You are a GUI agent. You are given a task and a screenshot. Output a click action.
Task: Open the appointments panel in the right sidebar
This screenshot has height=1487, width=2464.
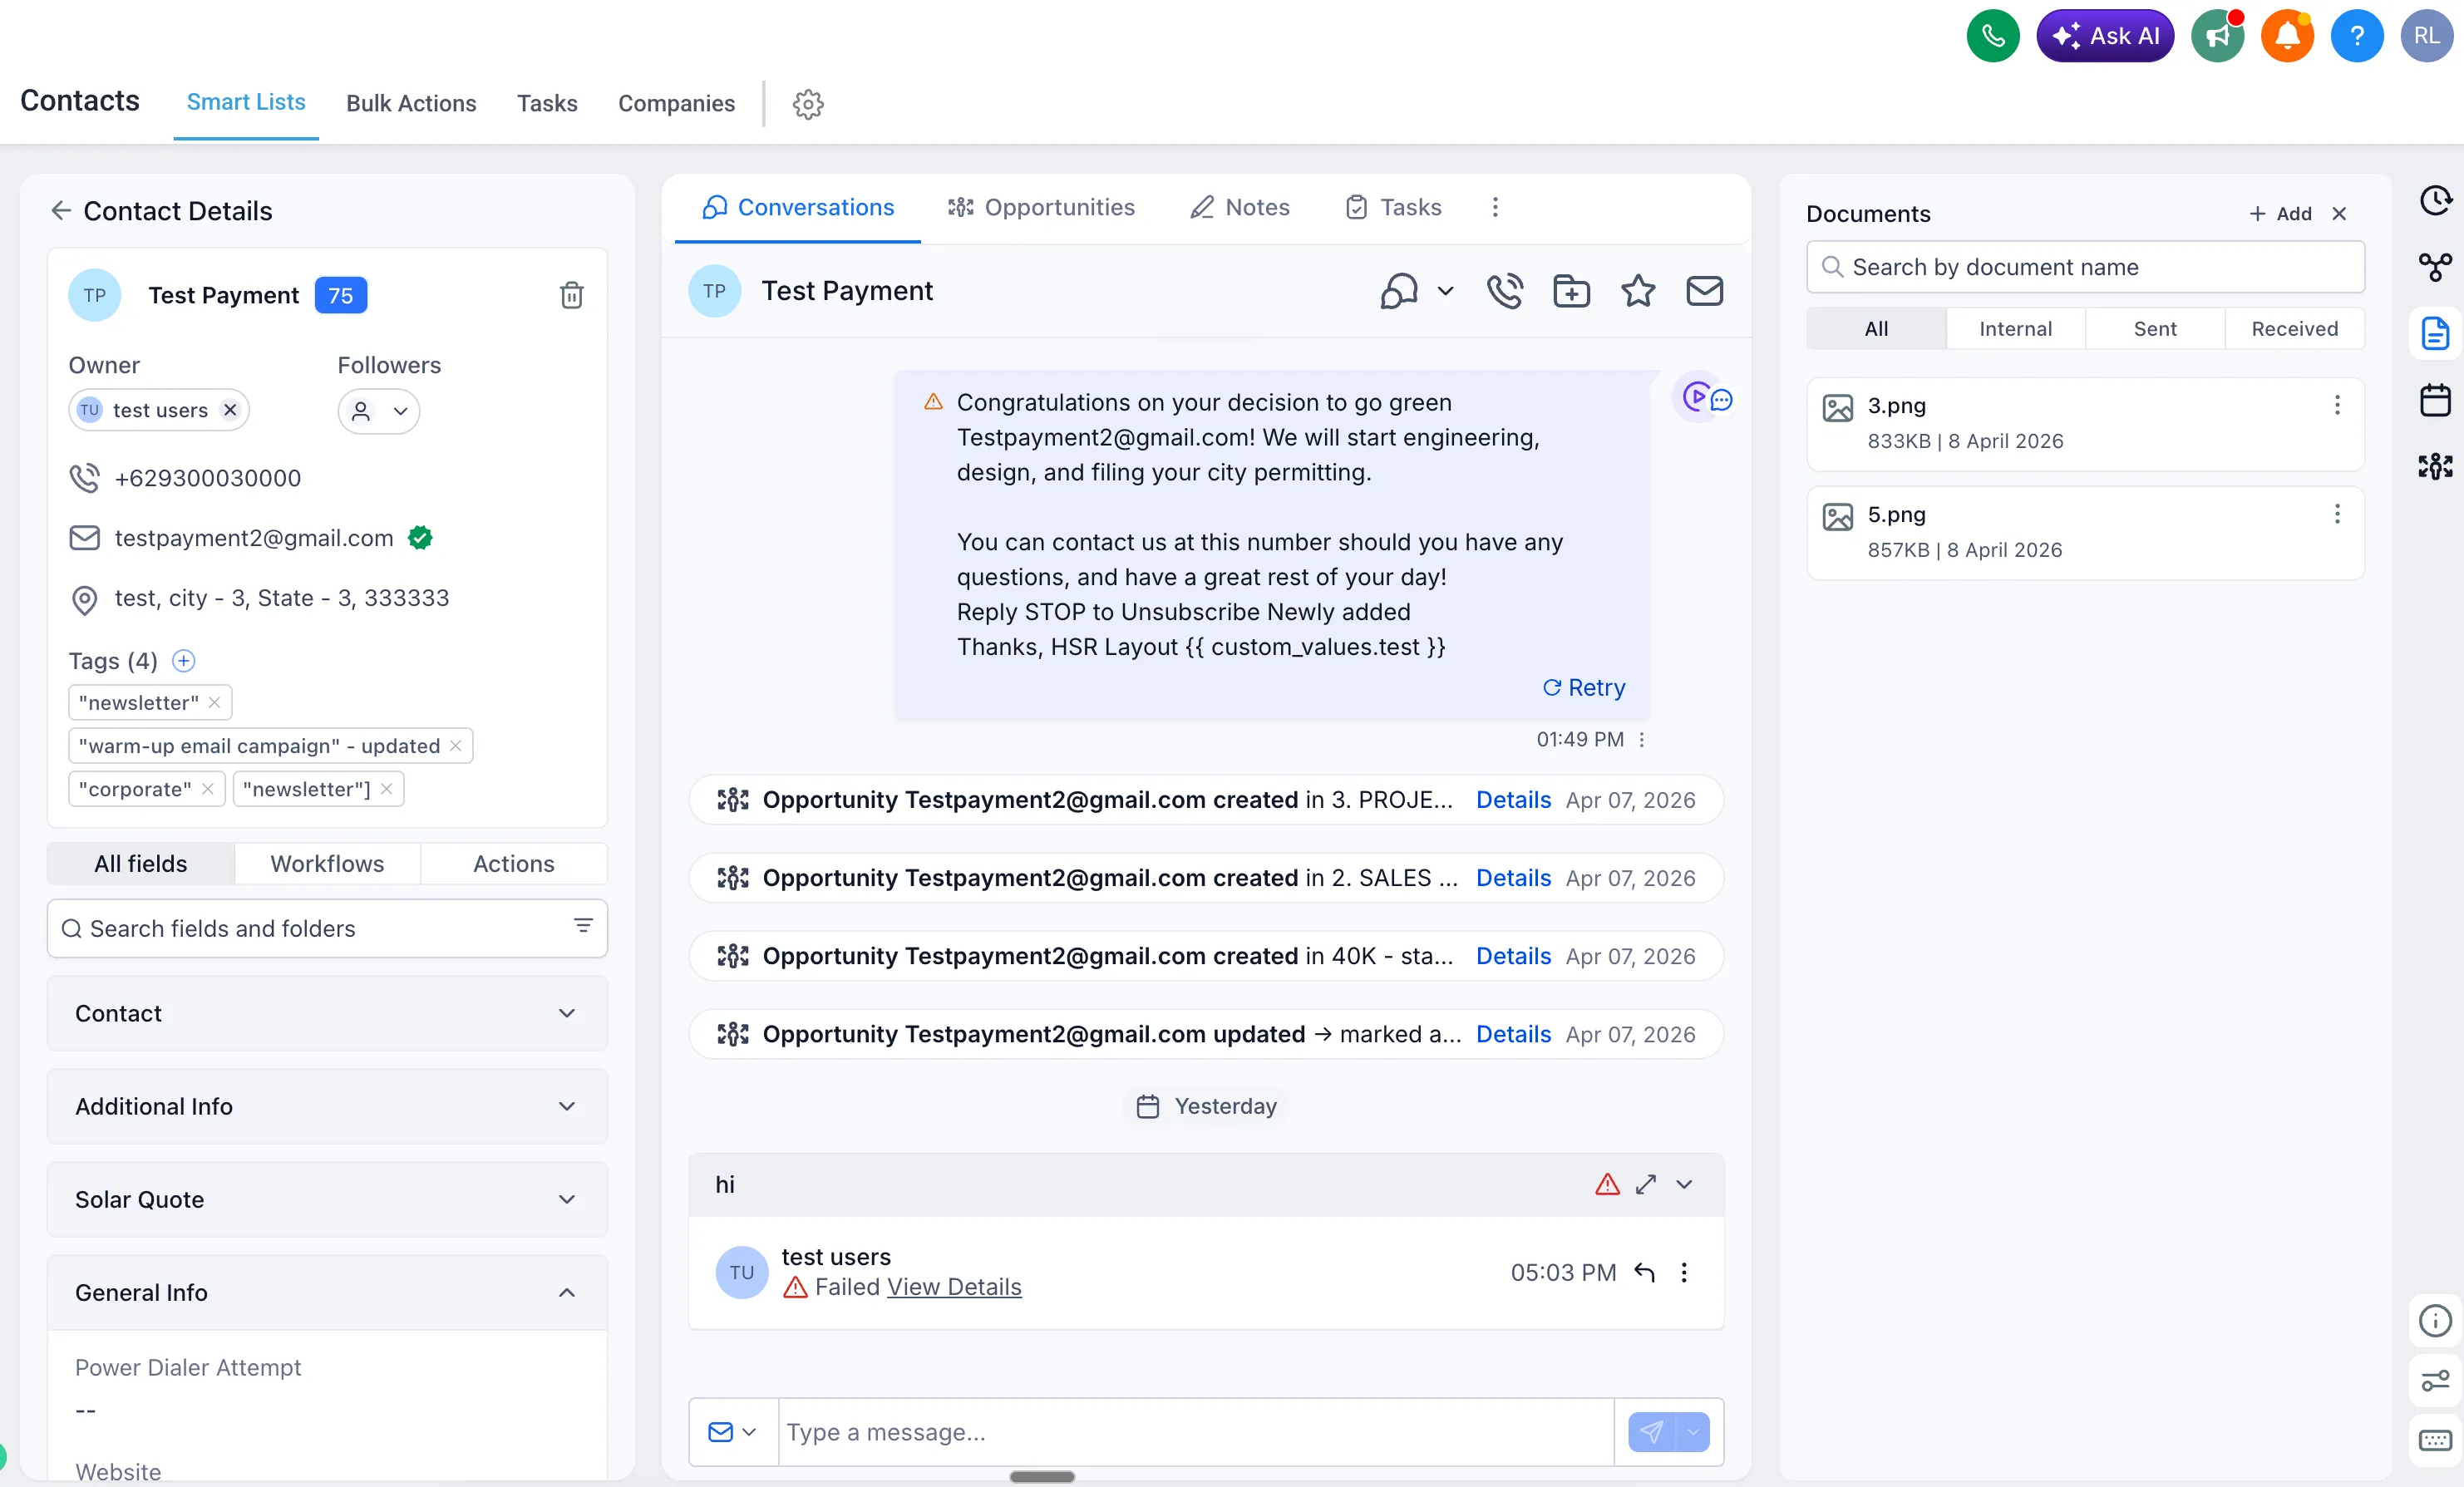pos(2435,400)
